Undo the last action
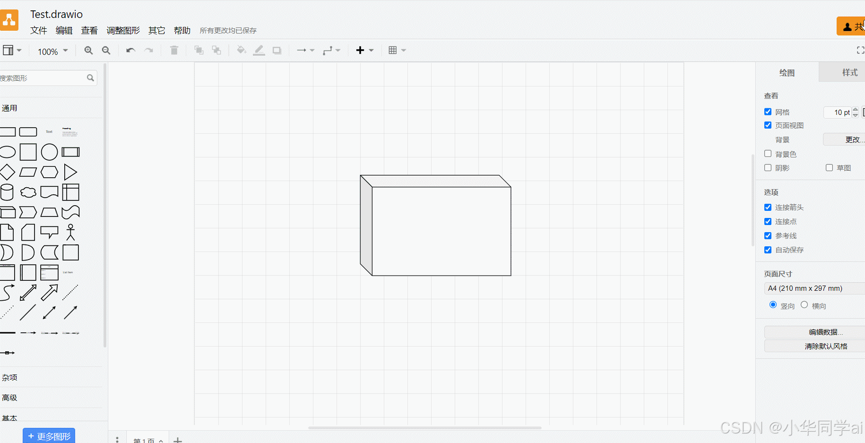The height and width of the screenshot is (443, 865). 131,50
